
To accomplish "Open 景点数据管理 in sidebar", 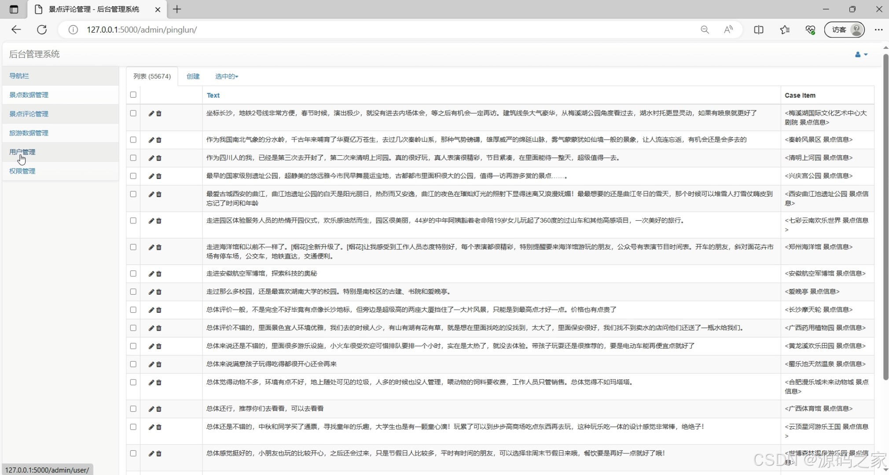I will point(29,95).
